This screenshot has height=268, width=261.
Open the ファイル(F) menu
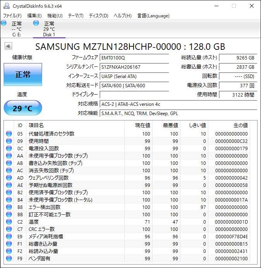pos(12,16)
